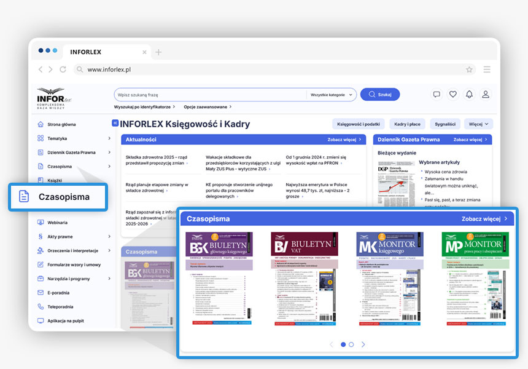
Task: Select first carousel page dot
Action: tap(343, 344)
